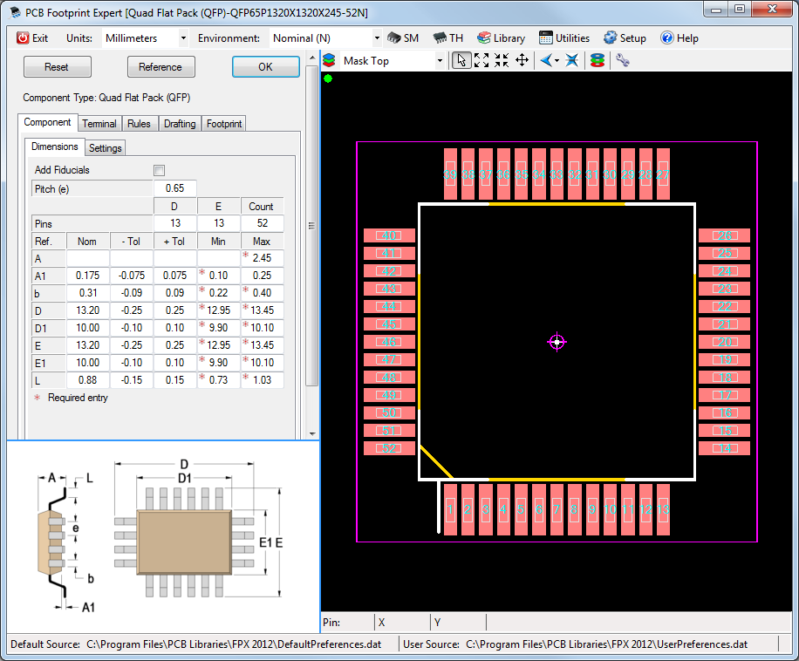Click the Exit power icon
799x661 pixels.
[24, 38]
